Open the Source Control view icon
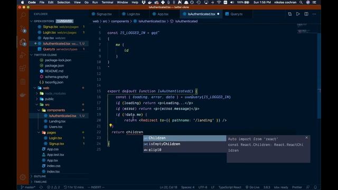Viewport: 338px width, 190px height. [x=23, y=28]
